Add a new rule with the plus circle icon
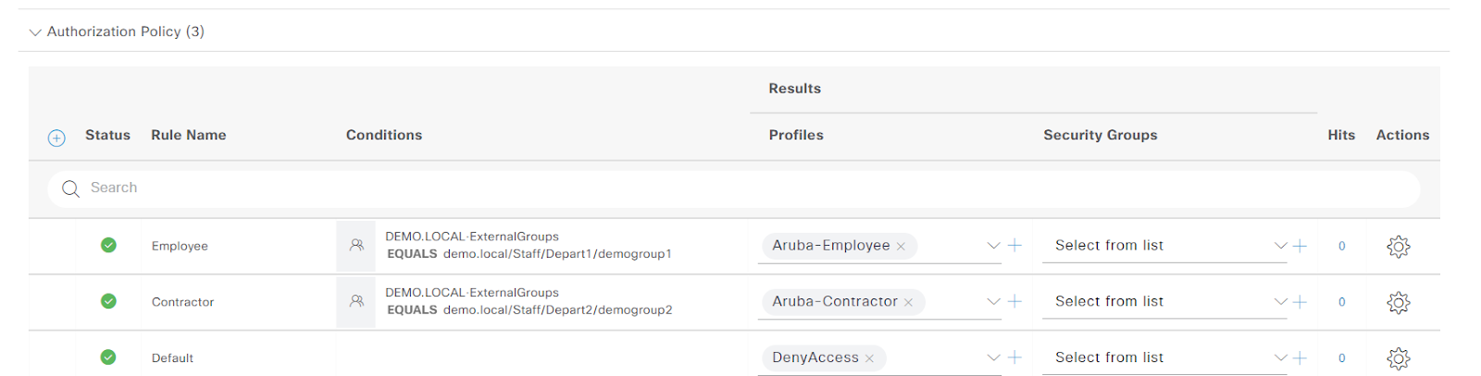This screenshot has width=1481, height=376. click(56, 138)
